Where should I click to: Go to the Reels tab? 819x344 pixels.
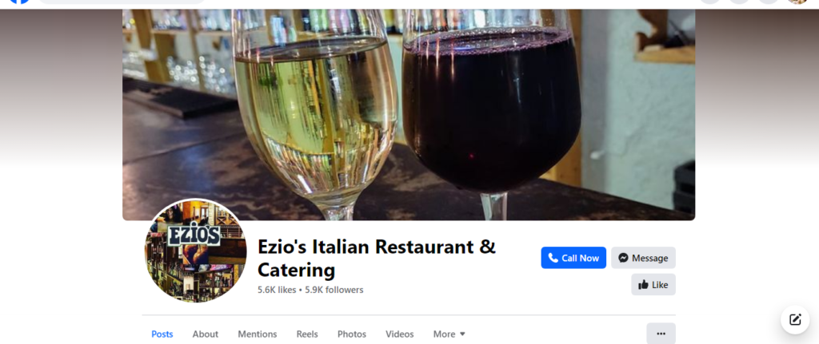click(307, 334)
